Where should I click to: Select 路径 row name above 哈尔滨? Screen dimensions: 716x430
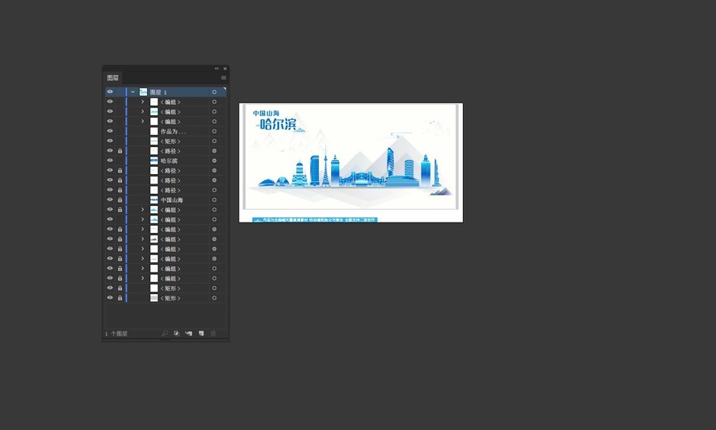tap(170, 151)
